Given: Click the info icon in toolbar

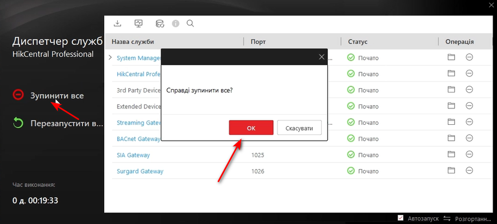Looking at the screenshot, I should [x=176, y=23].
